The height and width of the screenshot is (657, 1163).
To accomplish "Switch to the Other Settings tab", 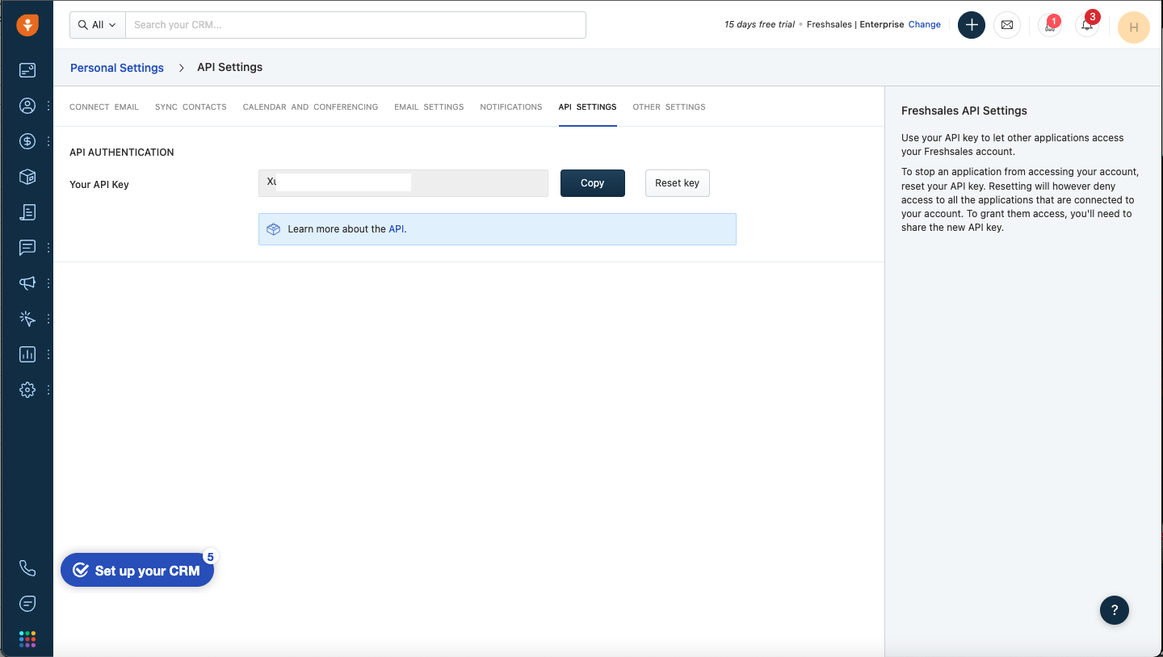I will click(669, 107).
